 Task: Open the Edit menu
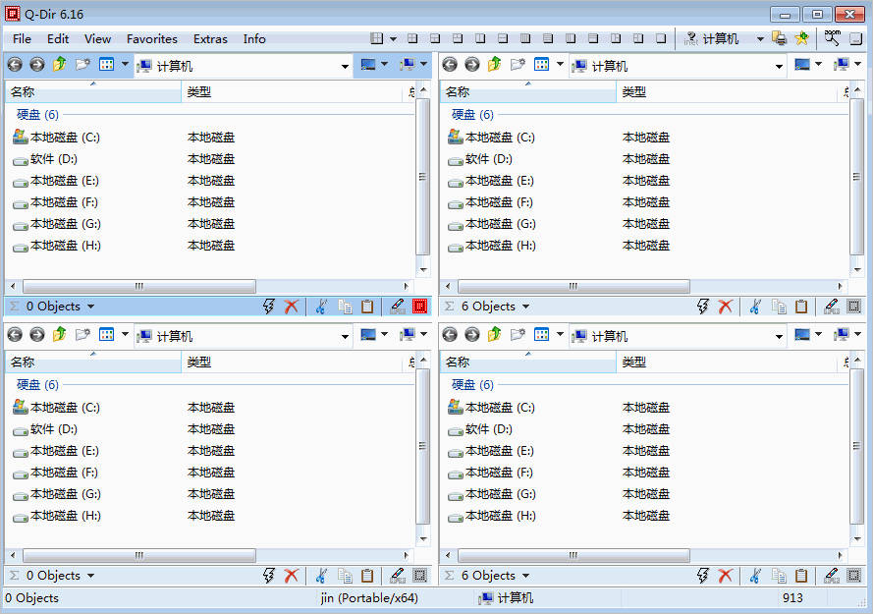click(58, 39)
